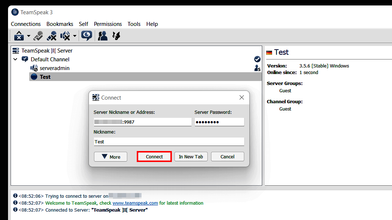This screenshot has width=392, height=220.
Task: Close the Connect dialog
Action: point(241,97)
